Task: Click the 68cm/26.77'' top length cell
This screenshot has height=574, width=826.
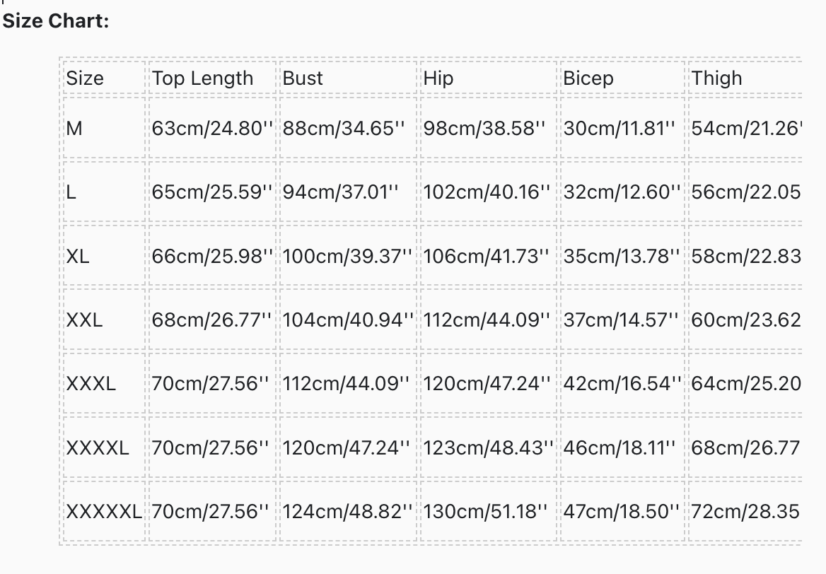Action: [x=212, y=320]
